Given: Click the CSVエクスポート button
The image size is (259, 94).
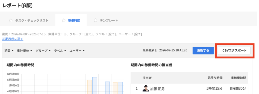Looking at the screenshot, I should (x=234, y=50).
